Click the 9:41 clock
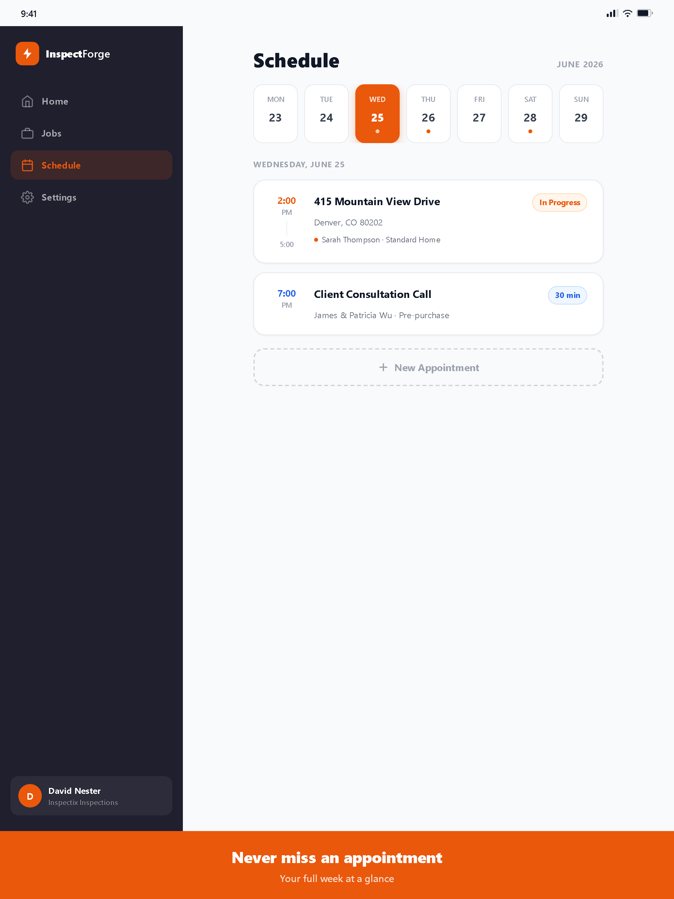This screenshot has height=899, width=674. (x=29, y=14)
